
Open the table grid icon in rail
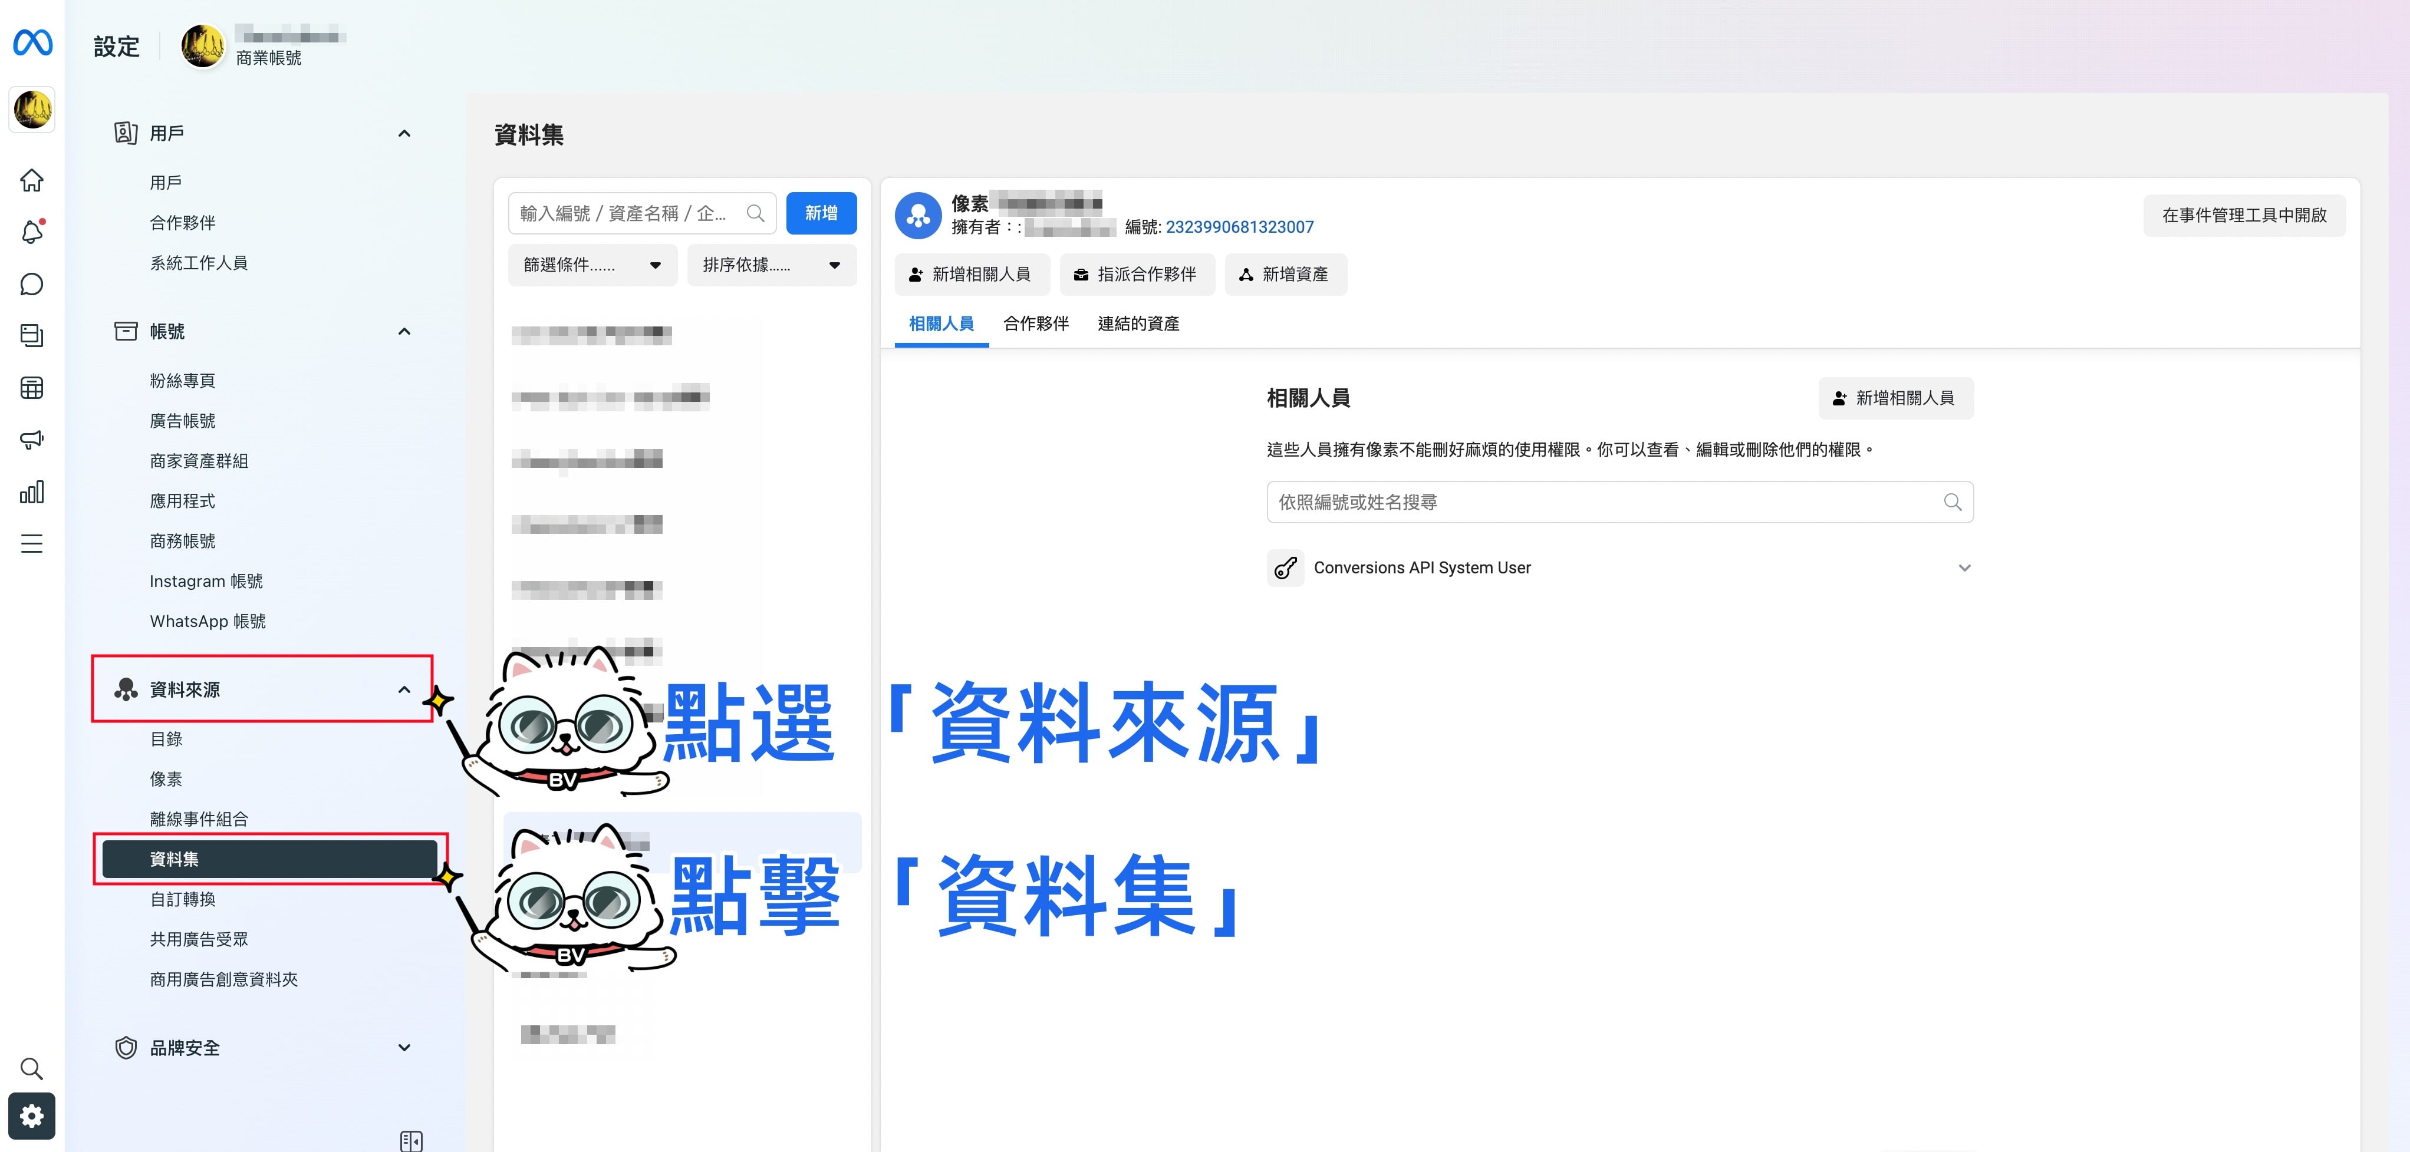(32, 388)
